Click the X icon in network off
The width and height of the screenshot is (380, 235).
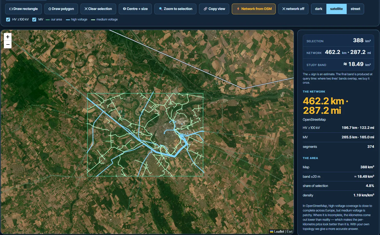click(284, 9)
